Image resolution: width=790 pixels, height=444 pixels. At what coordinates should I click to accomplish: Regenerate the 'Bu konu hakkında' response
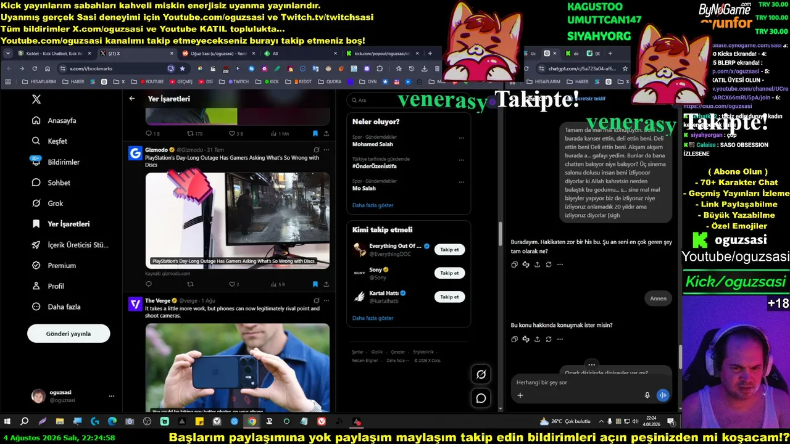[x=549, y=339]
